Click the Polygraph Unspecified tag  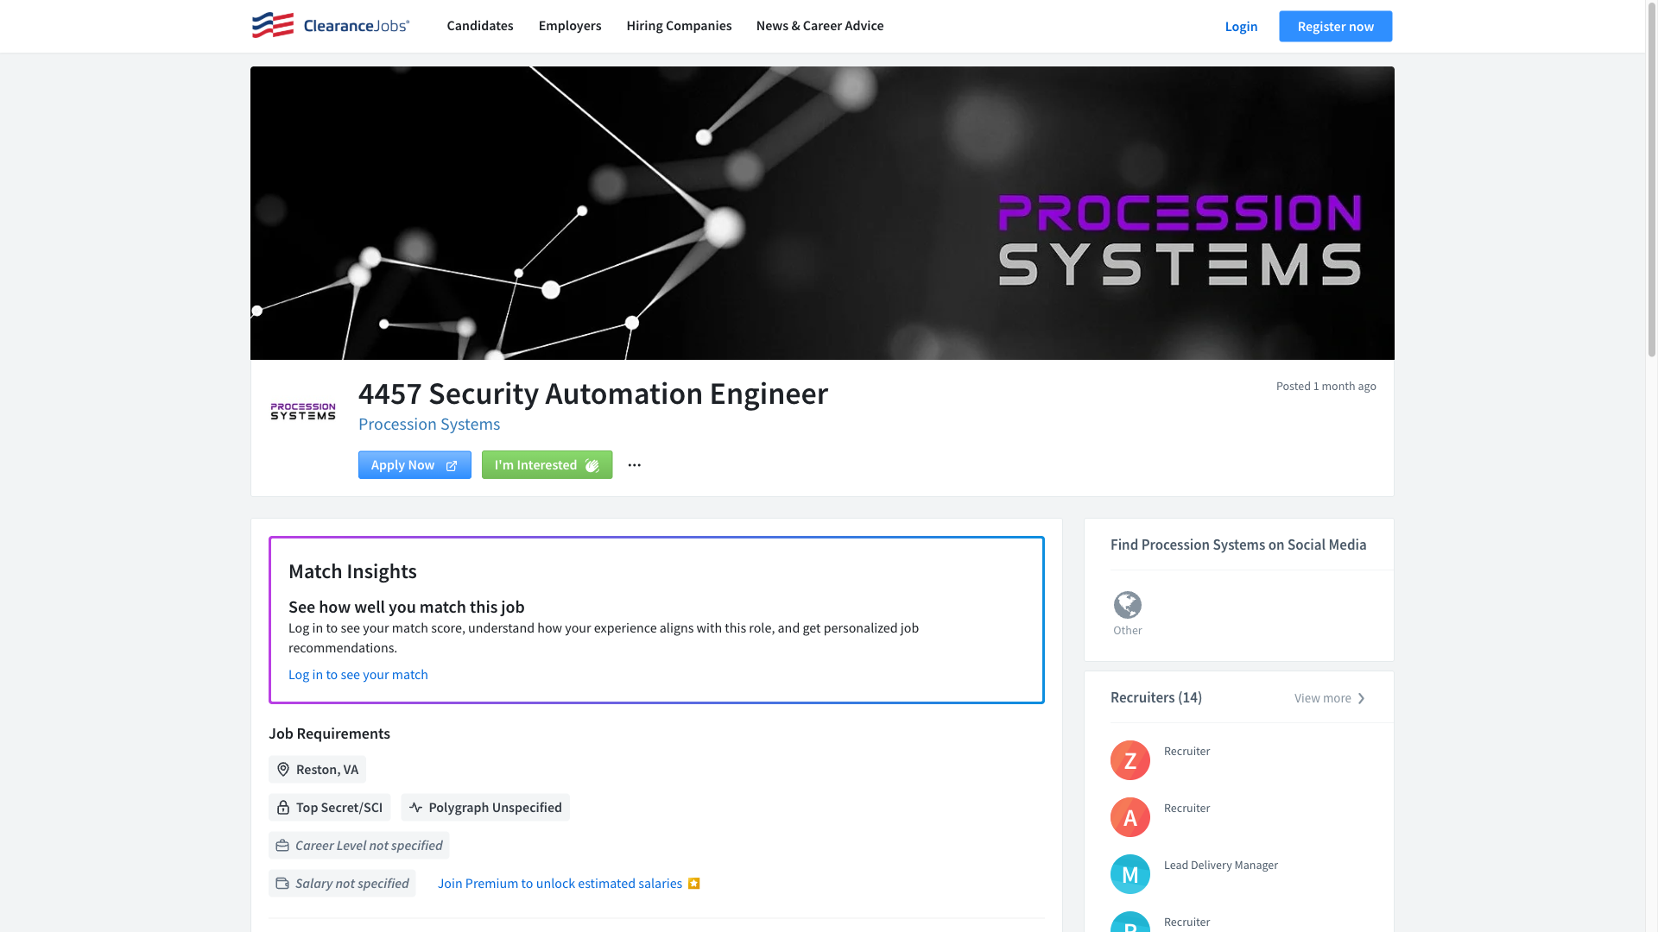coord(485,808)
